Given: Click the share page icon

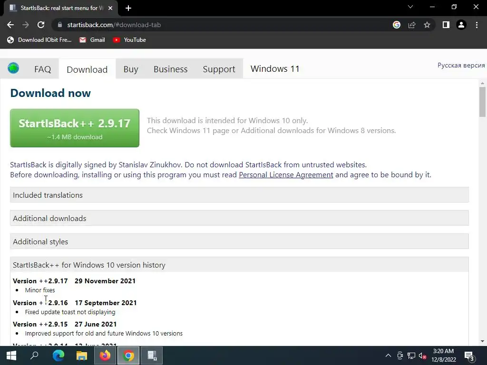Looking at the screenshot, I should click(412, 25).
